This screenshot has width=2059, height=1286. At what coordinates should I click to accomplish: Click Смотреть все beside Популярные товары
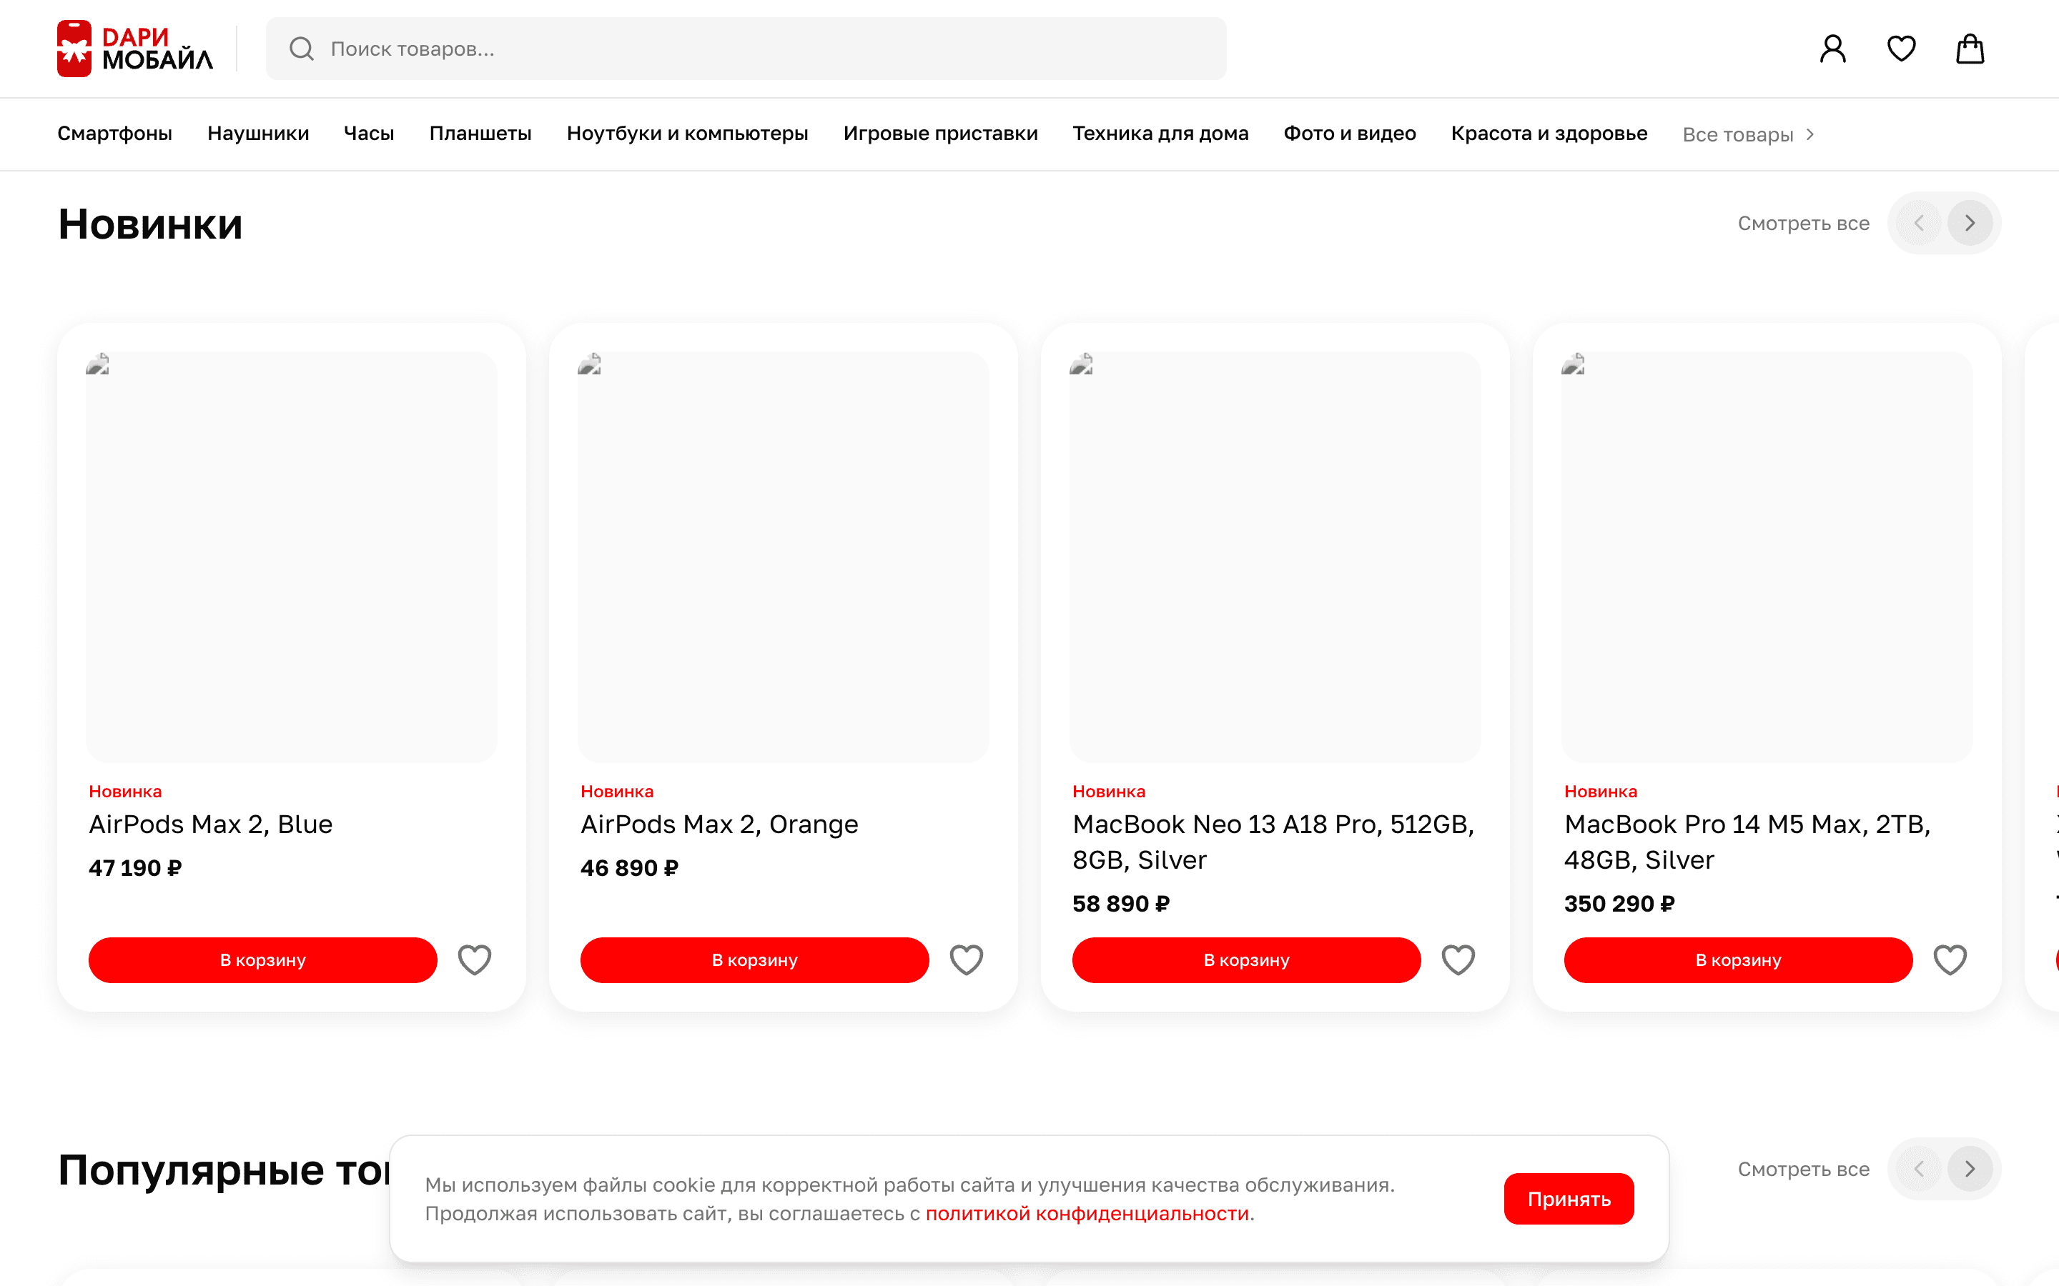(1803, 1170)
